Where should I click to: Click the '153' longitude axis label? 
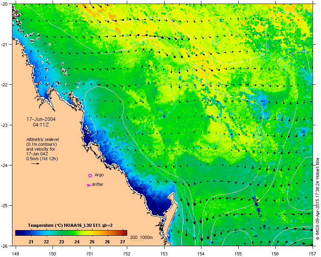[x=164, y=254]
